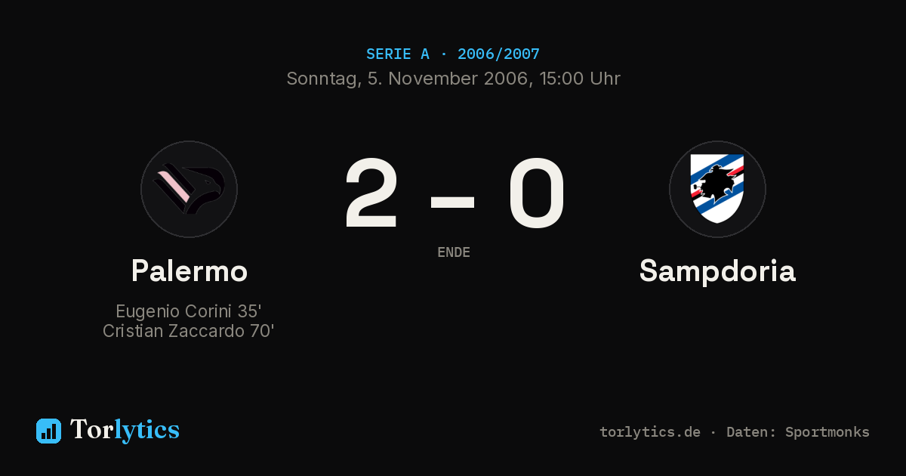Click the 2006/2007 season text
Viewport: 906px width, 476px height.
click(x=498, y=54)
